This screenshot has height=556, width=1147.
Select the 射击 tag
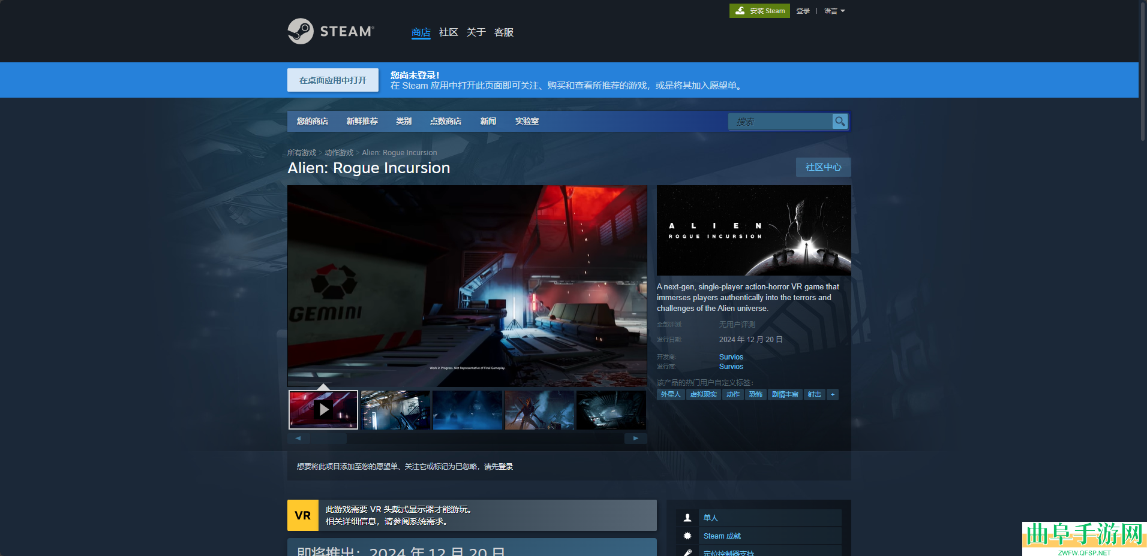tap(815, 394)
